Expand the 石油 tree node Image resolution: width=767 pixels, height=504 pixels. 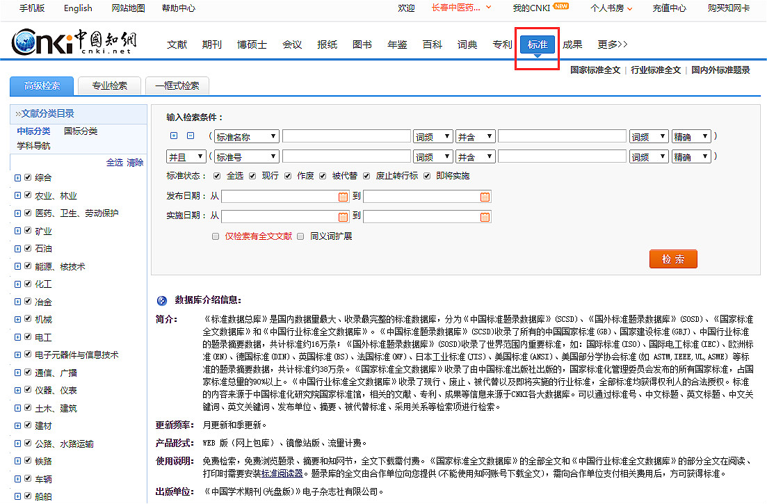coord(17,248)
